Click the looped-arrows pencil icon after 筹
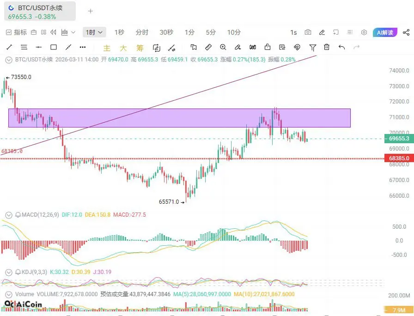 [x=157, y=48]
